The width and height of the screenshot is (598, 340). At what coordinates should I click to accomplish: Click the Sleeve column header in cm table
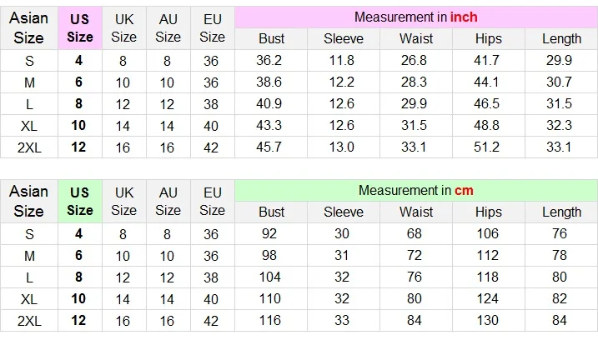[x=344, y=212]
